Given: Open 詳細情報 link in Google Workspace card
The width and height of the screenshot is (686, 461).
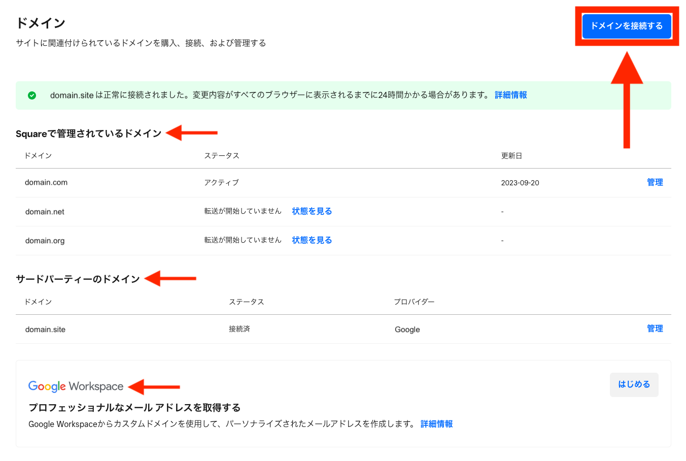Looking at the screenshot, I should click(x=436, y=424).
